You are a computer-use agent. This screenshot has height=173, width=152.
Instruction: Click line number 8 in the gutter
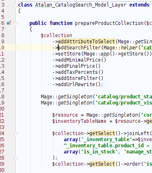coord(3,35)
